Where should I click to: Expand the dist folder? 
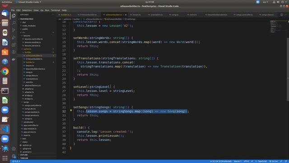pyautogui.click(x=24, y=22)
